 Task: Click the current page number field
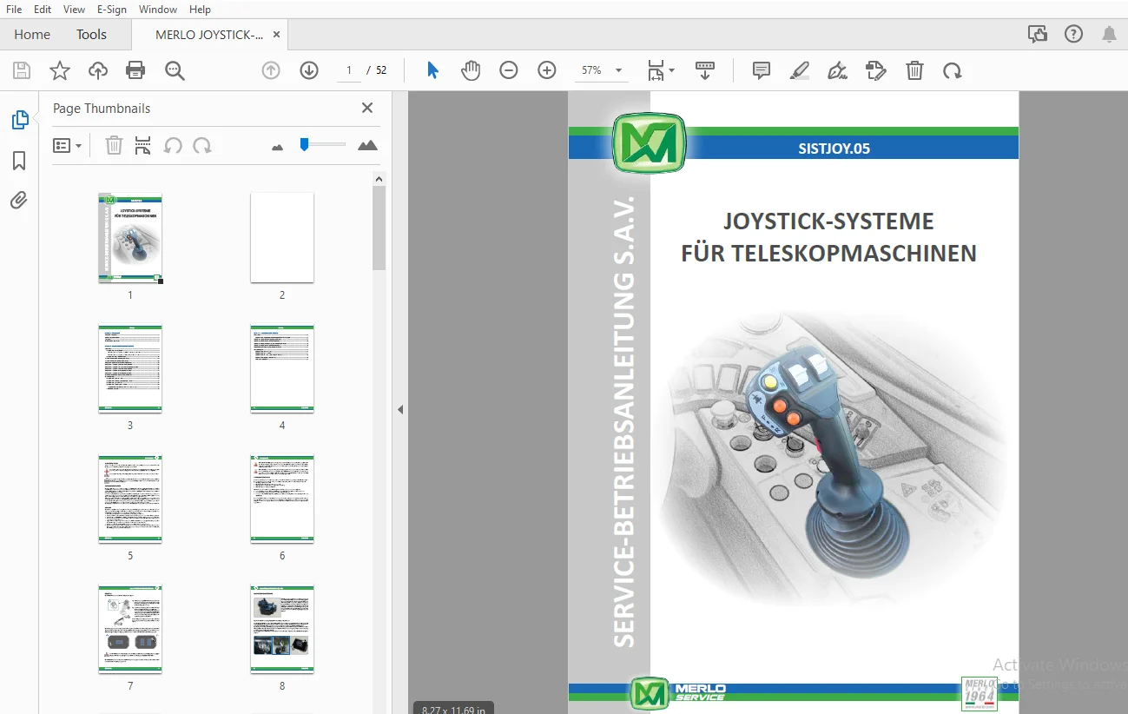[349, 70]
